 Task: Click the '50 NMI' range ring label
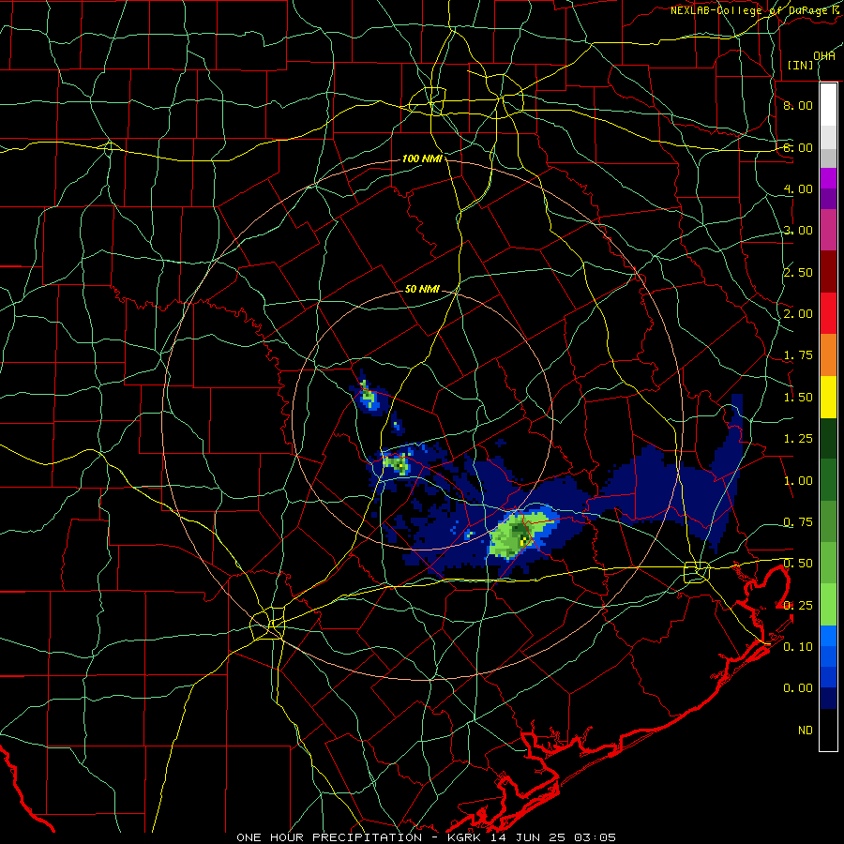coord(422,289)
